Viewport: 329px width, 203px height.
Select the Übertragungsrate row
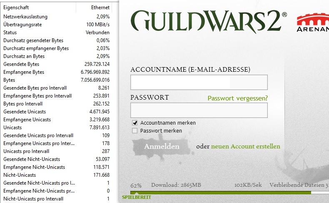pos(56,25)
